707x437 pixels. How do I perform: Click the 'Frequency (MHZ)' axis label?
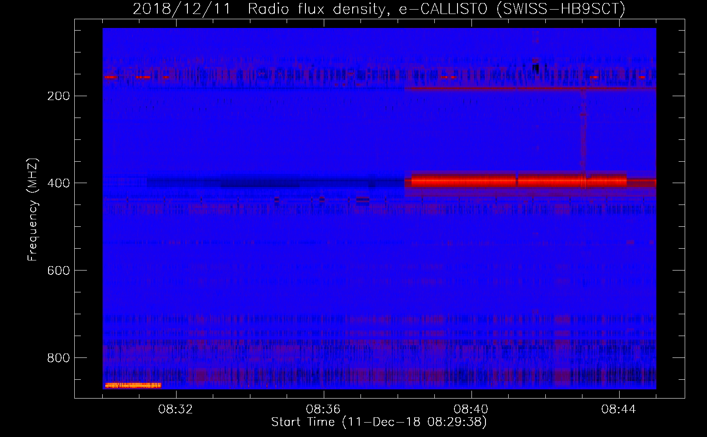pos(33,210)
